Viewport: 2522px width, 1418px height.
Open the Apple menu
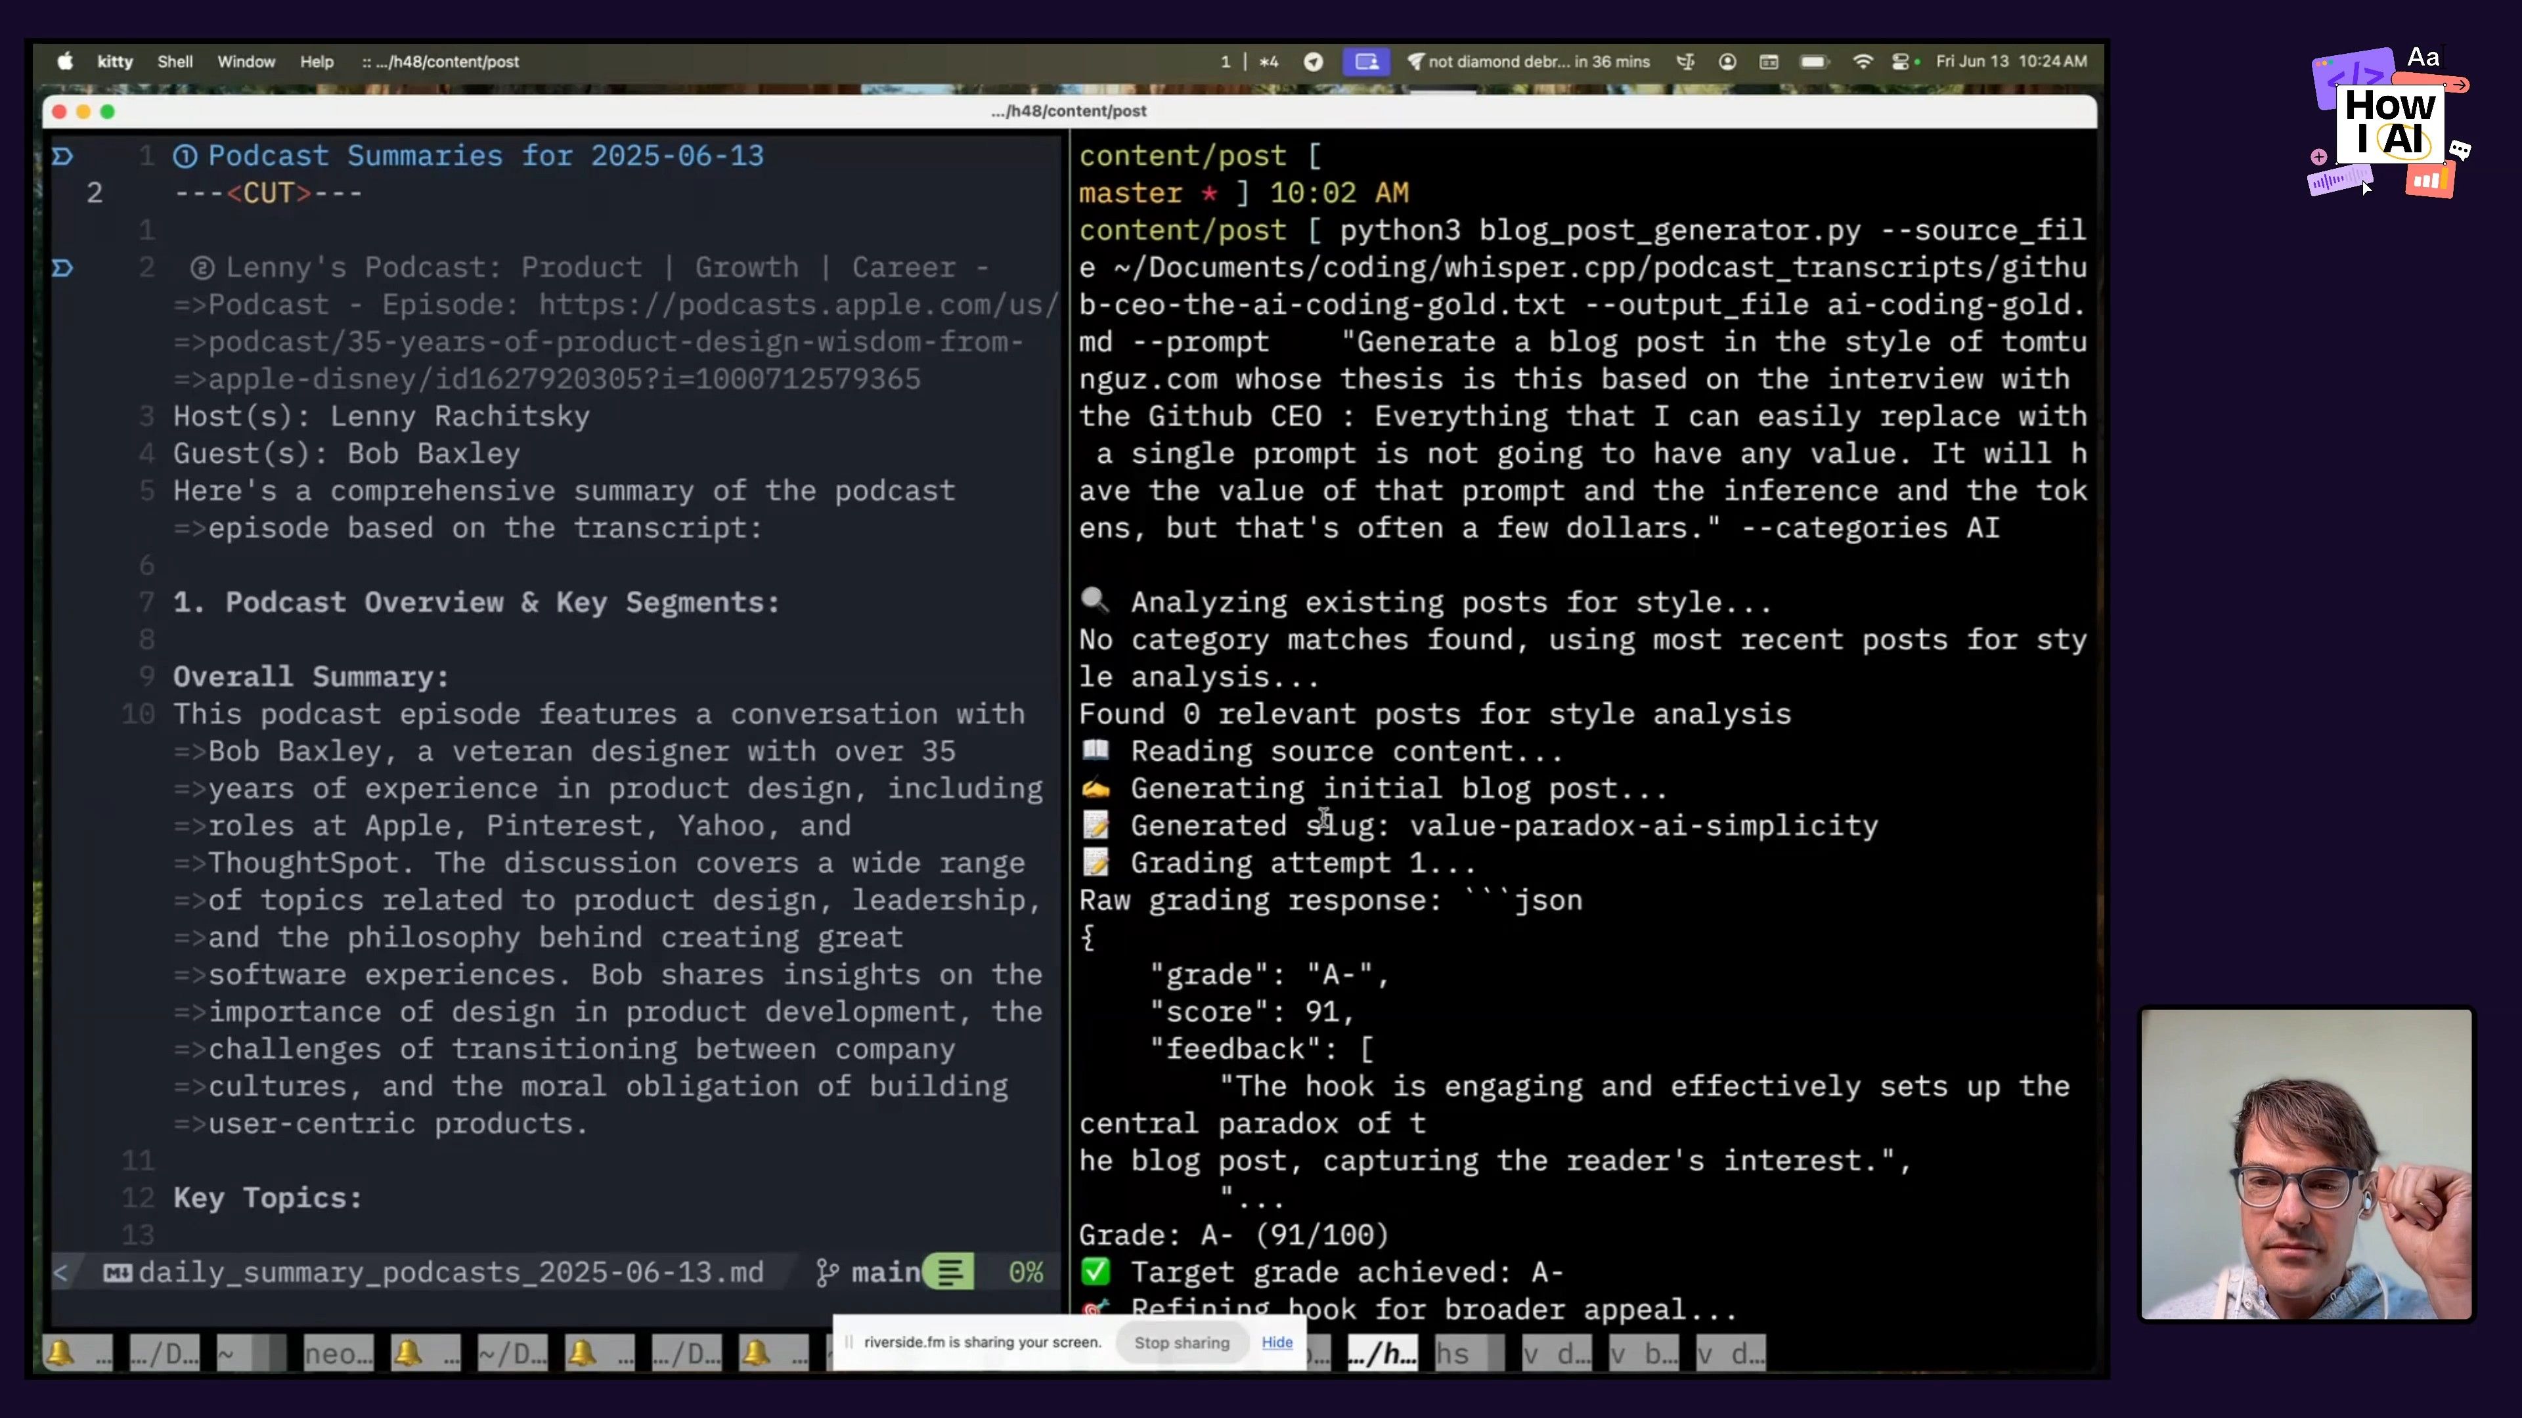64,62
